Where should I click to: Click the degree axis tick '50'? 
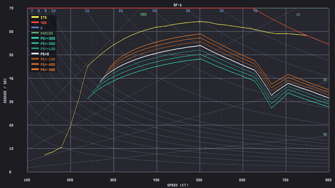(11, 55)
